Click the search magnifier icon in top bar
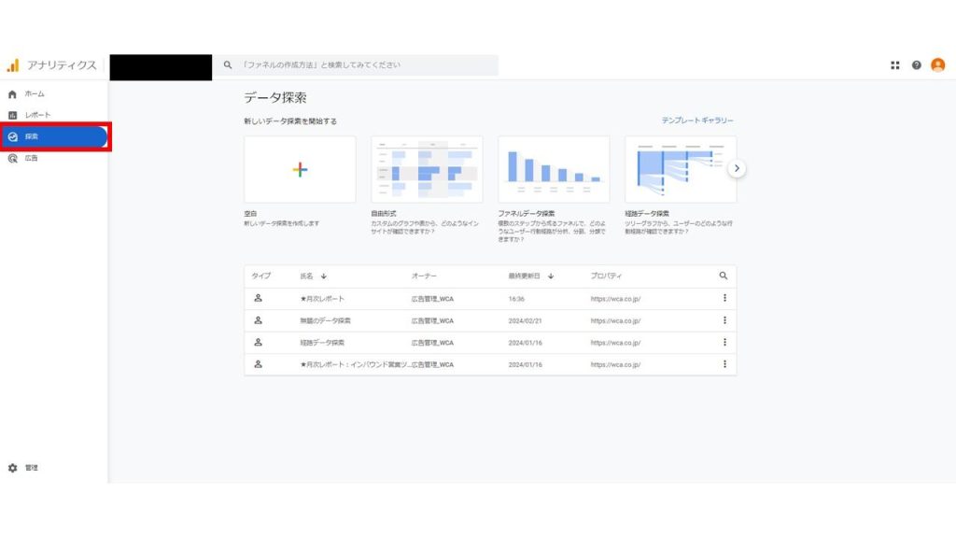 point(228,64)
